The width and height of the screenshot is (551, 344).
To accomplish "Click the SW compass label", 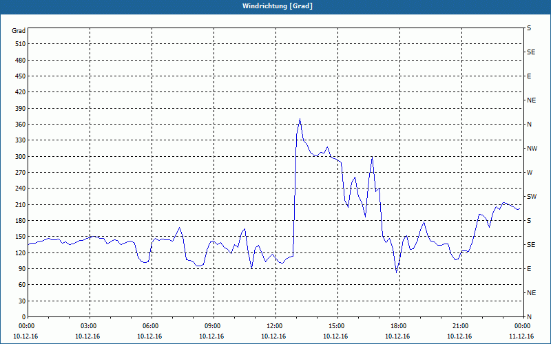I will pos(532,197).
